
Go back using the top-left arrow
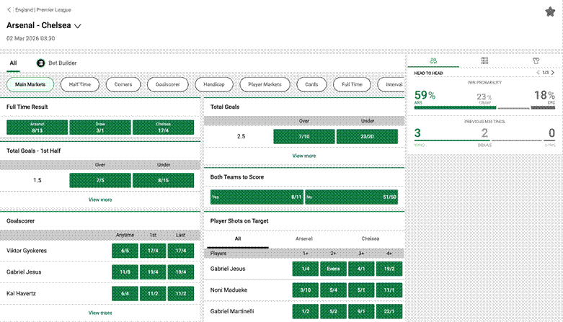(x=9, y=12)
